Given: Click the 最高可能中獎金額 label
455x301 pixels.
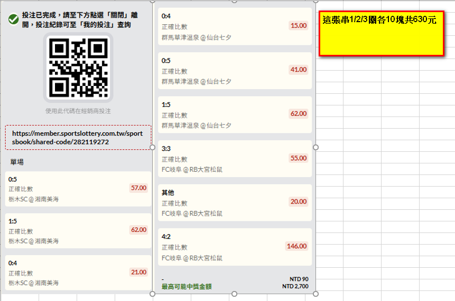Looking at the screenshot, I should pos(187,287).
